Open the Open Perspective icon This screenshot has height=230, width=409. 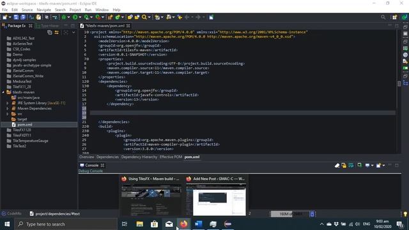tap(394, 17)
